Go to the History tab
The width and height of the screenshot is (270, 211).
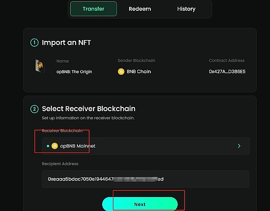pos(186,9)
